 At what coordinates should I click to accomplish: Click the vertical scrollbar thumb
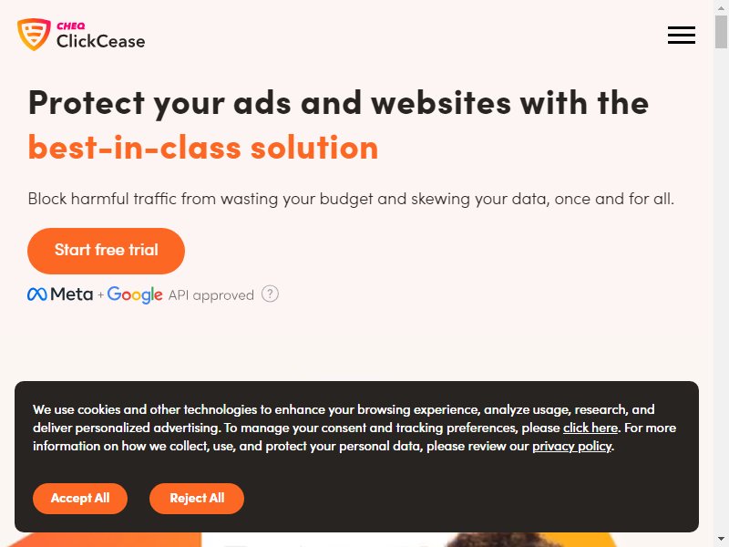721,31
